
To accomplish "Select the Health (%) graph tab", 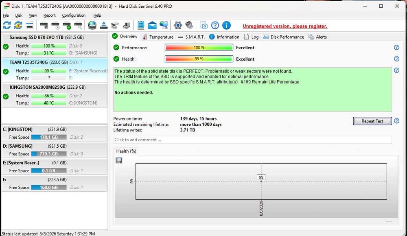I will click(126, 151).
